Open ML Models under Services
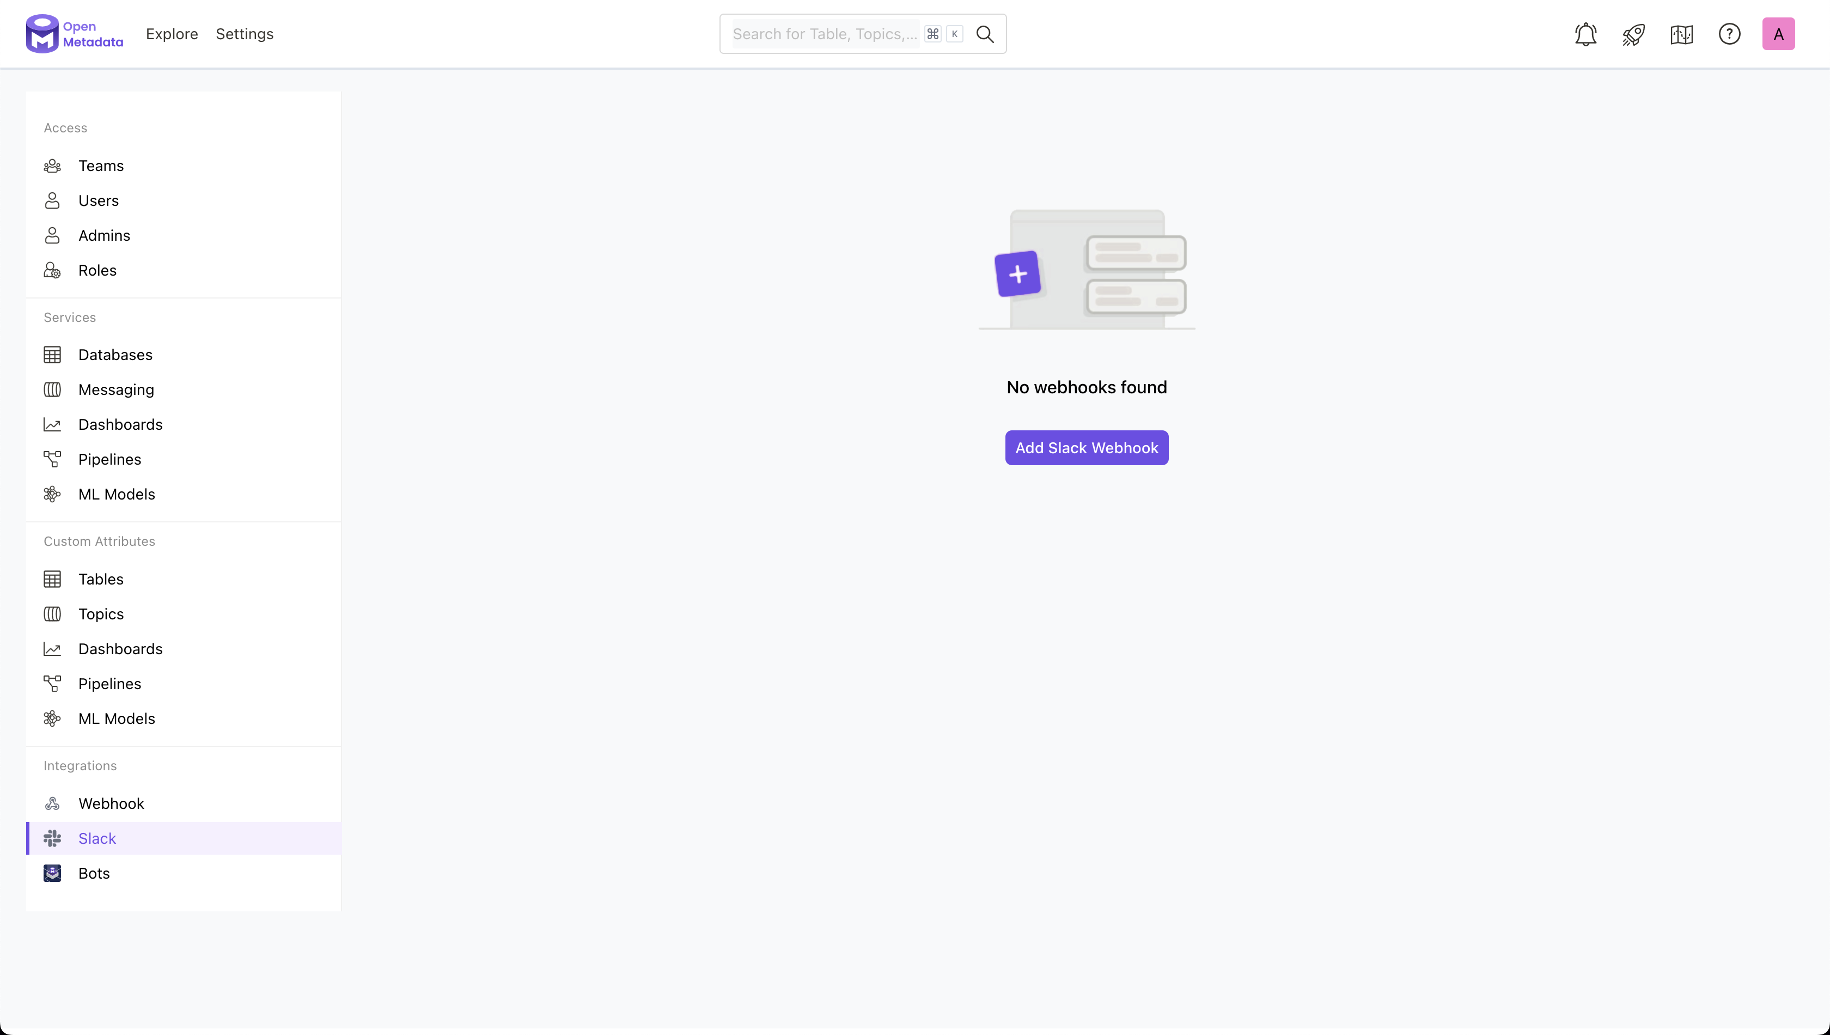 point(117,494)
